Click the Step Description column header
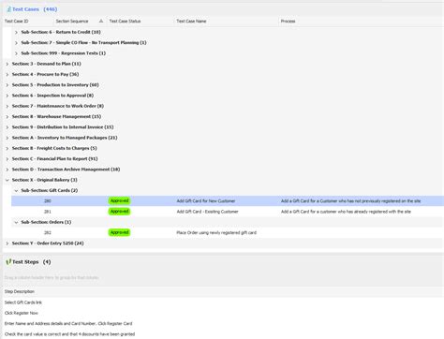 coord(20,291)
